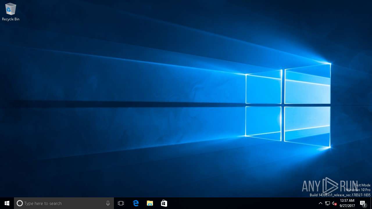Screen dimensions: 372x209
Task: Open the Windows Start menu
Action: coord(7,203)
